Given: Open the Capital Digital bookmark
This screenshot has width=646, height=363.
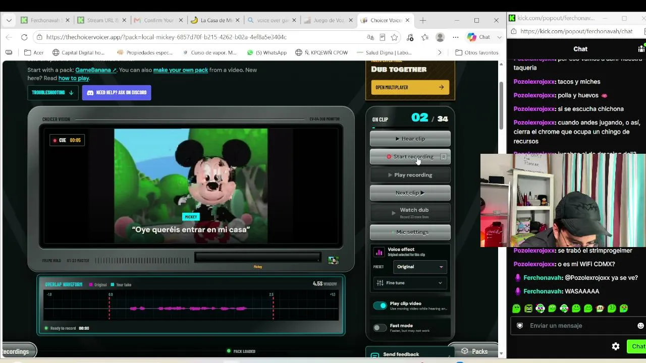Looking at the screenshot, I should pos(79,52).
